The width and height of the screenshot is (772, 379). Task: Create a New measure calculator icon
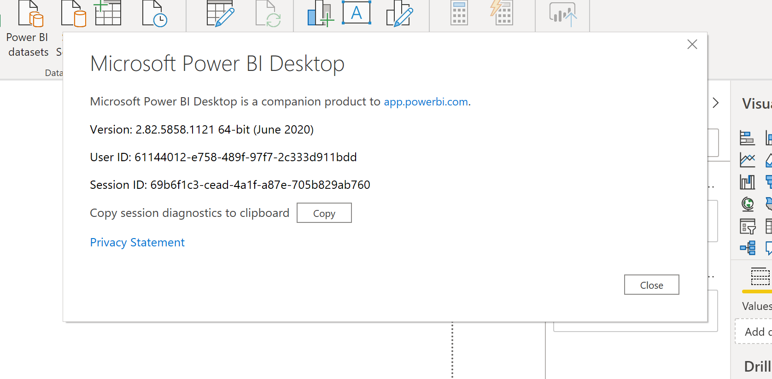(x=459, y=12)
